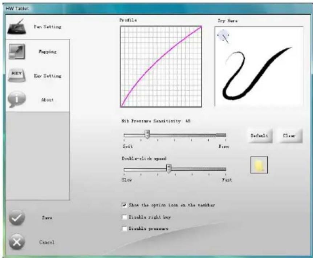Click the Slow label under slider
Viewport: 313px width, 258px height.
coord(127,180)
